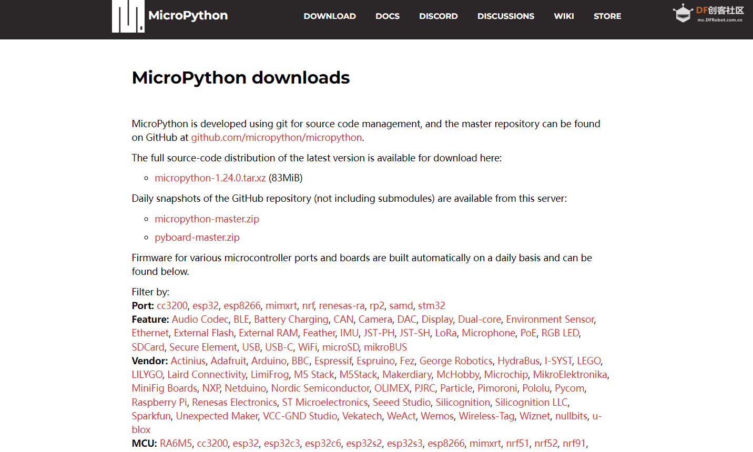Image resolution: width=753 pixels, height=452 pixels.
Task: Filter by RGB LED feature
Action: click(x=560, y=333)
